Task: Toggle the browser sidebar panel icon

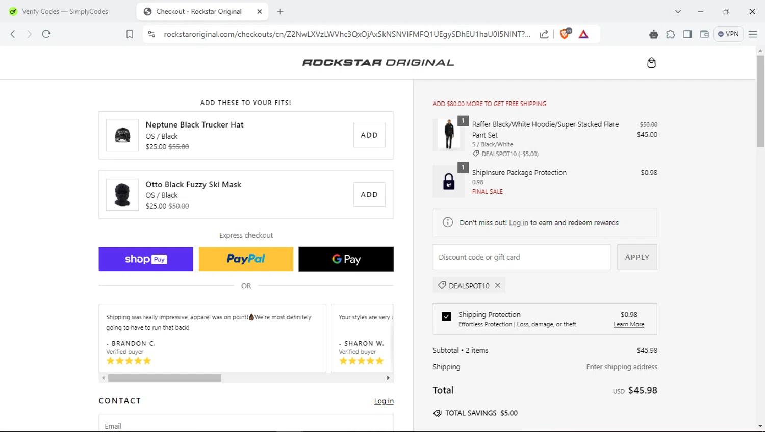Action: coord(687,34)
